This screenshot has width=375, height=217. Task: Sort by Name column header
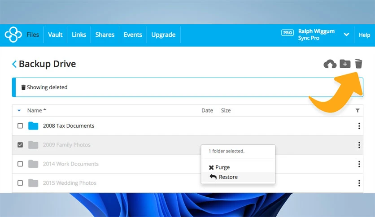point(37,110)
